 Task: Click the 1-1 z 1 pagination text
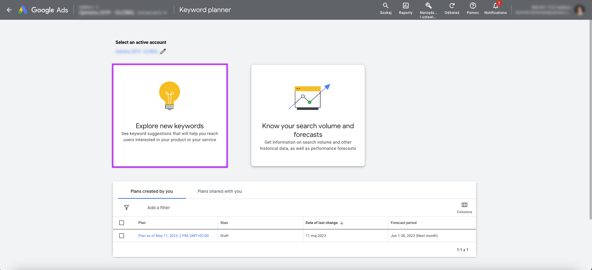point(462,250)
